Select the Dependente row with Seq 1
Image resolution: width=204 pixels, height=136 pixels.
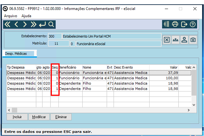click(x=99, y=89)
